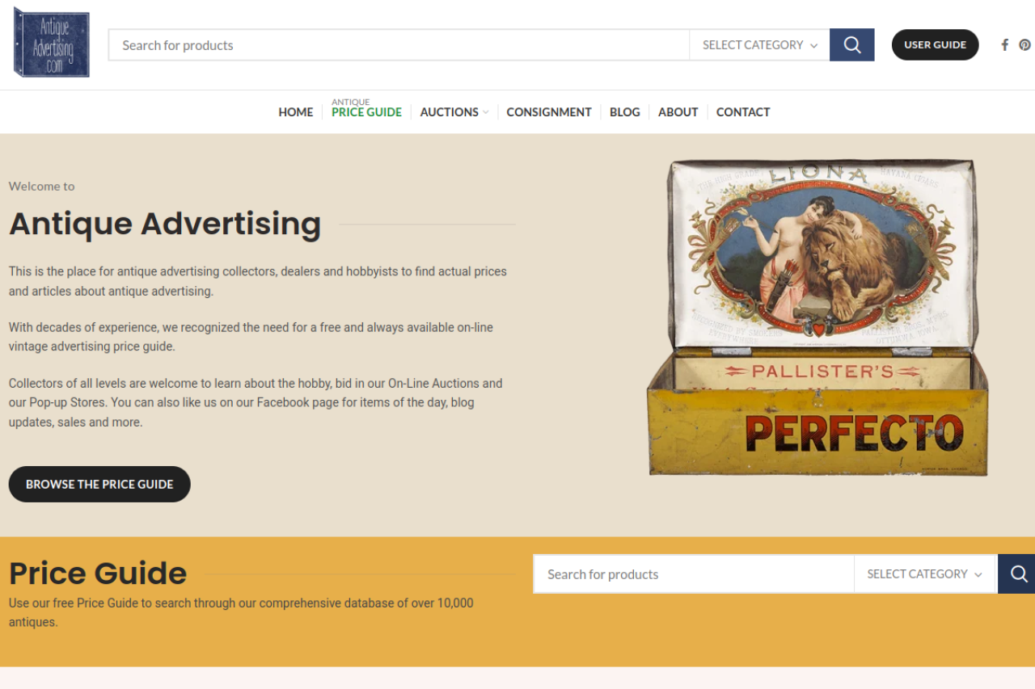1035x689 pixels.
Task: Expand the header Select Category dropdown
Action: (759, 45)
